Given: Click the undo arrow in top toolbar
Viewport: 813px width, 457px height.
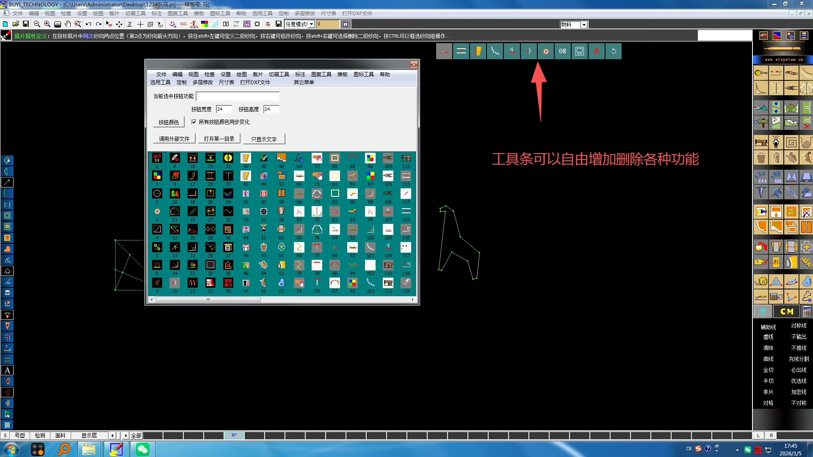Looking at the screenshot, I should (x=88, y=24).
